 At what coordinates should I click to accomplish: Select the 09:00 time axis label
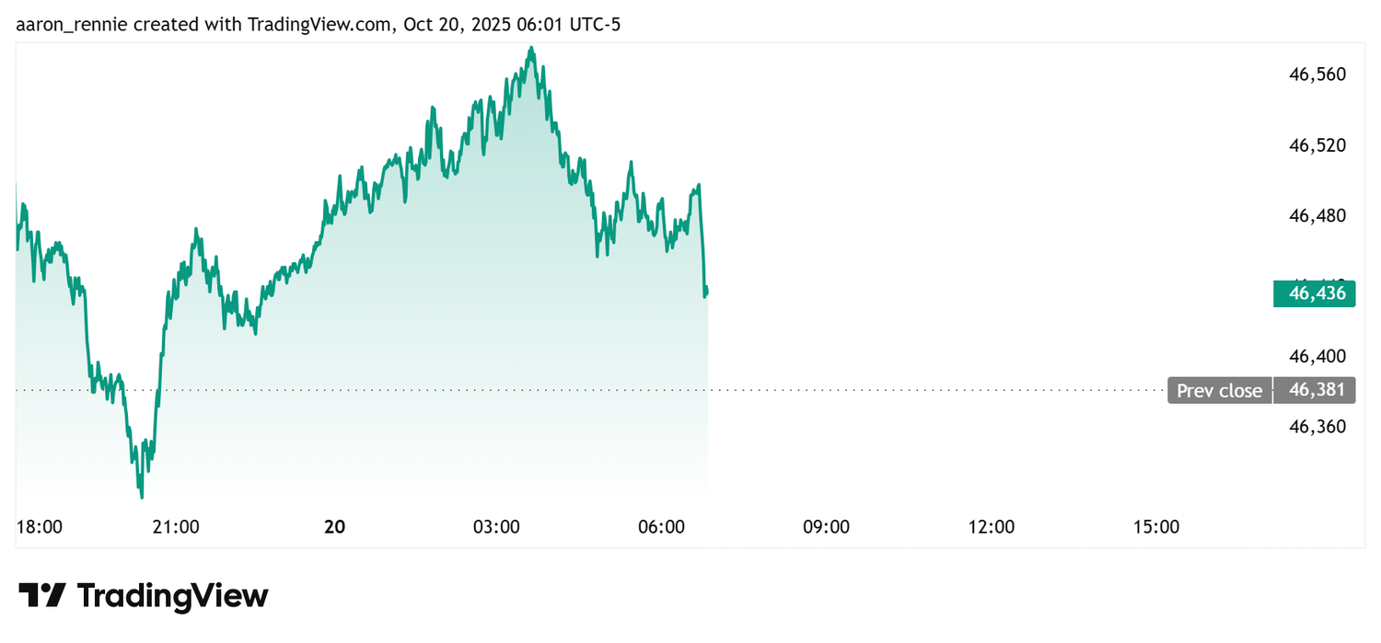pyautogui.click(x=826, y=527)
